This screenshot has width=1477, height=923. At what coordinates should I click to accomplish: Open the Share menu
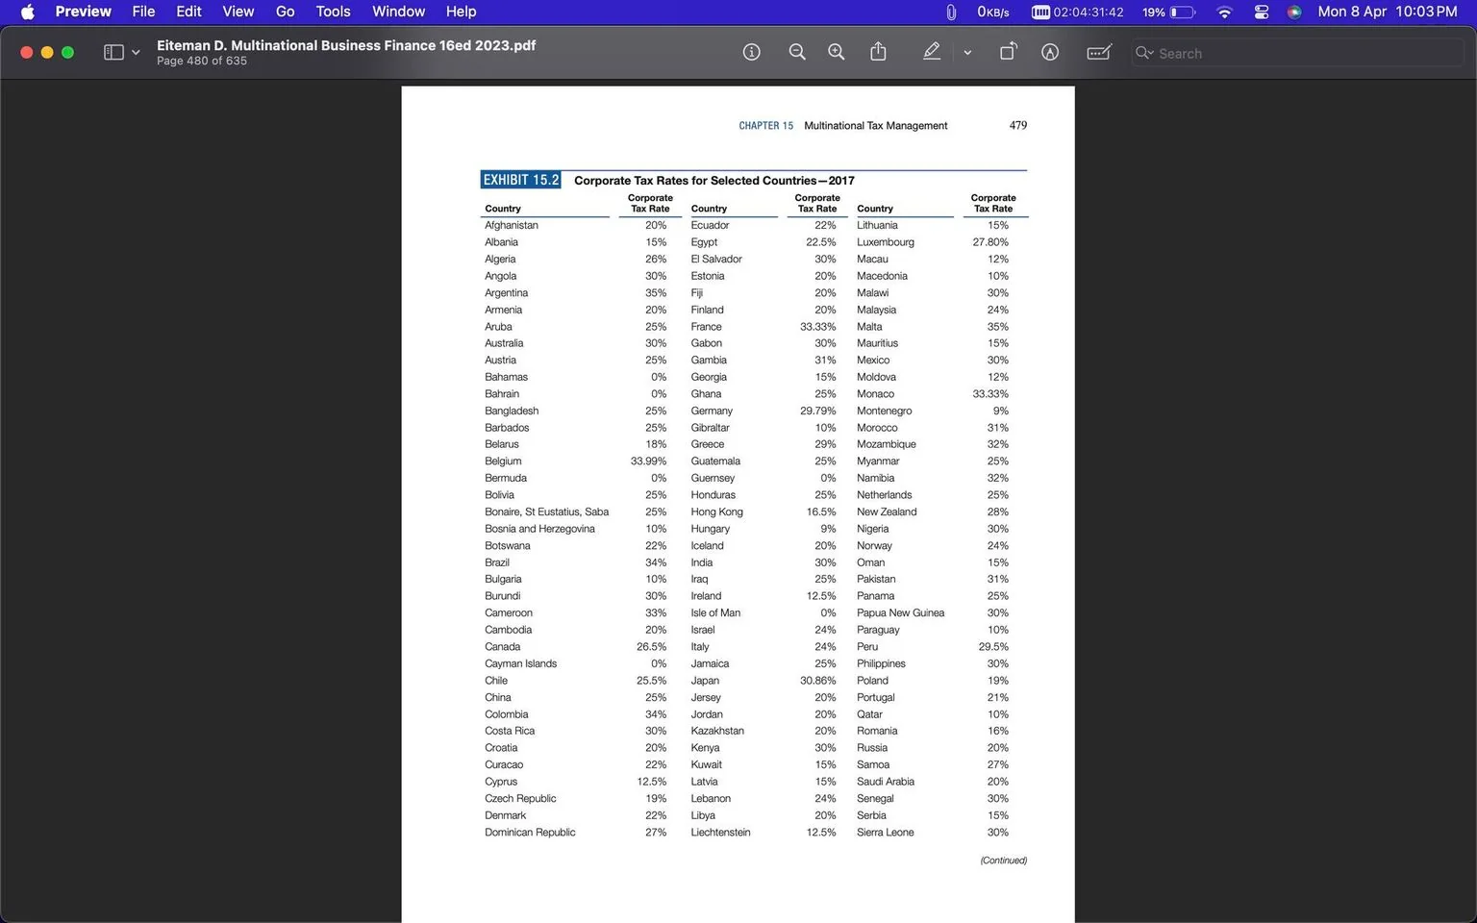click(878, 52)
